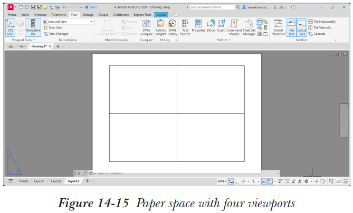Expand the Viewport Tools panel
The height and width of the screenshot is (213, 353).
[23, 40]
